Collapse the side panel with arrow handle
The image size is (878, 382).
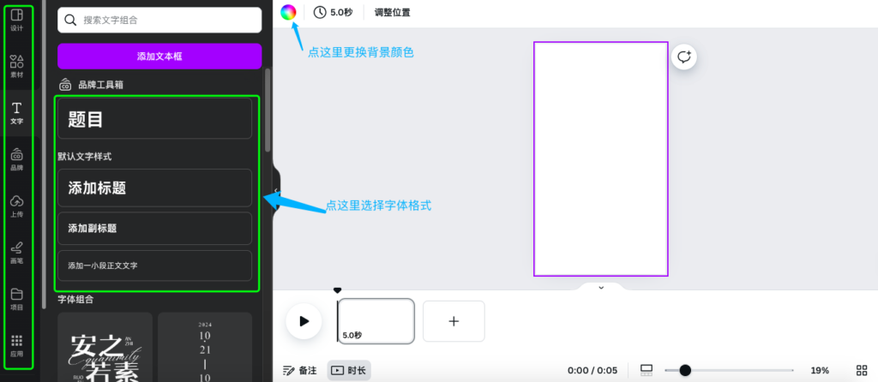[276, 190]
